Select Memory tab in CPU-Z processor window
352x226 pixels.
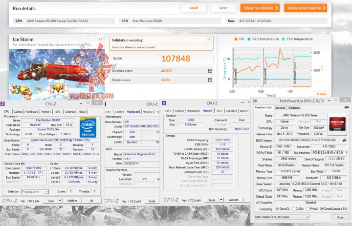point(46,112)
